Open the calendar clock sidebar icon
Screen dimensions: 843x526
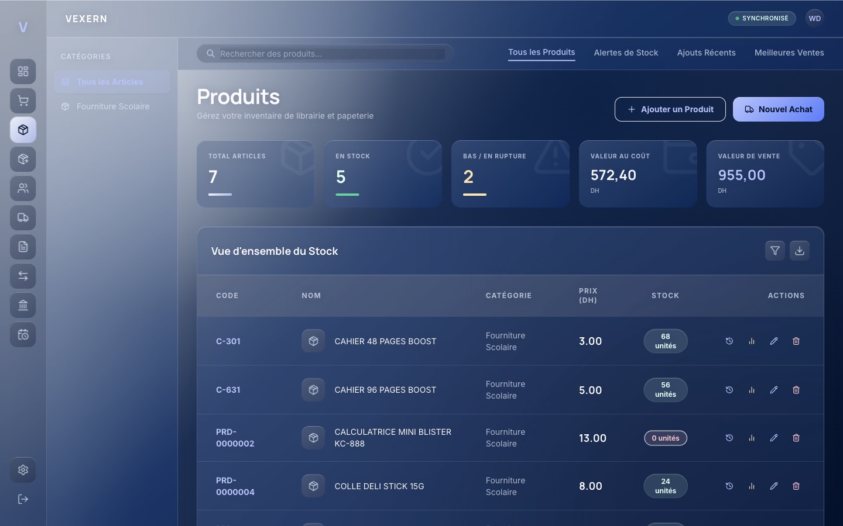click(23, 334)
